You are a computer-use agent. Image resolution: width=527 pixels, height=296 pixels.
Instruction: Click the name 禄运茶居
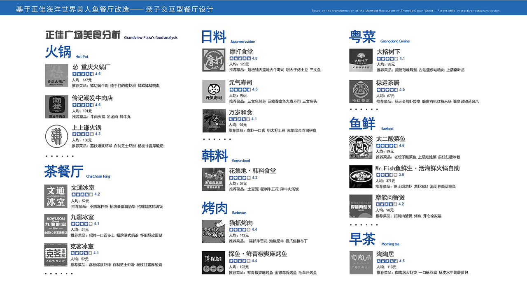[x=388, y=83]
